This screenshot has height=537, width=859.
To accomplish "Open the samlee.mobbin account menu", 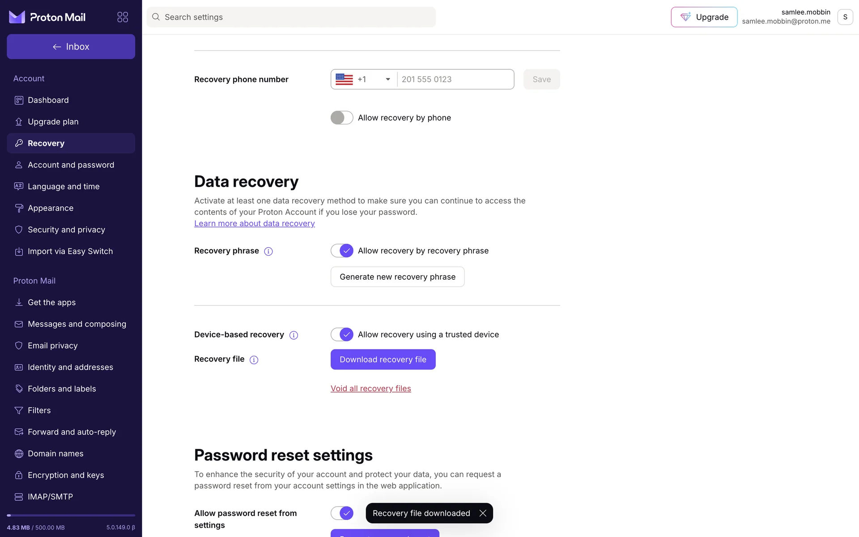I will click(x=845, y=17).
